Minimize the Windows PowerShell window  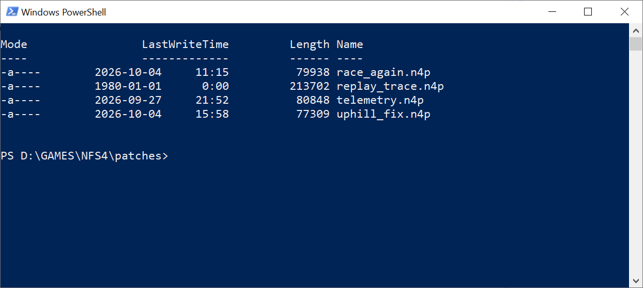tap(552, 12)
